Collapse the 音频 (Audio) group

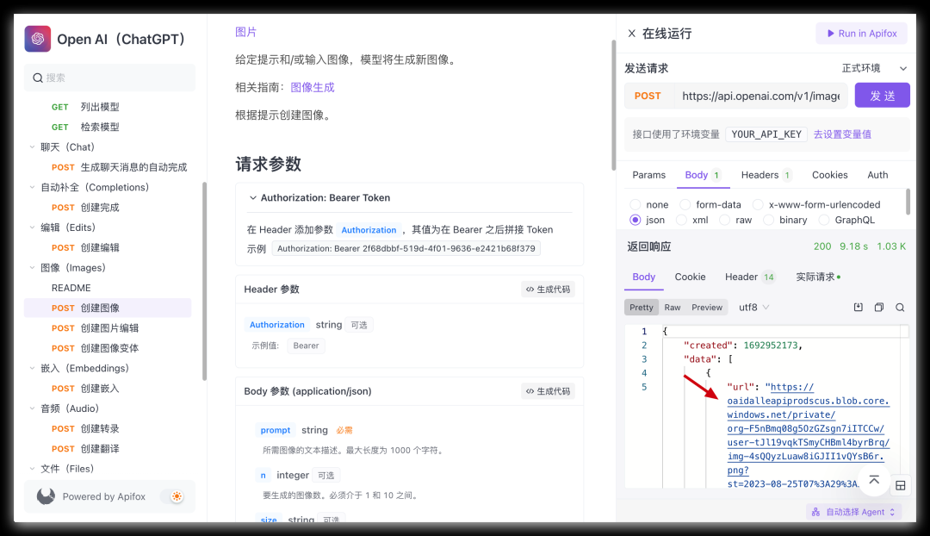[x=32, y=408]
